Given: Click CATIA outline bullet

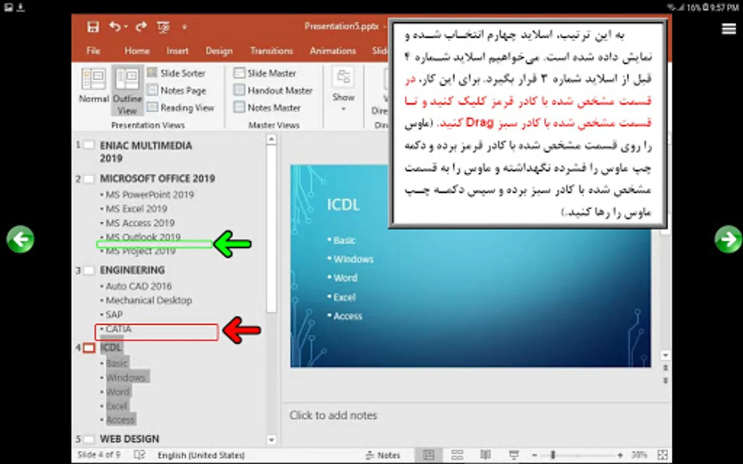Looking at the screenshot, I should (x=118, y=329).
